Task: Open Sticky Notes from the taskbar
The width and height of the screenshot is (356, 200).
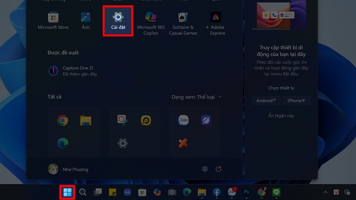Action: coord(113,192)
